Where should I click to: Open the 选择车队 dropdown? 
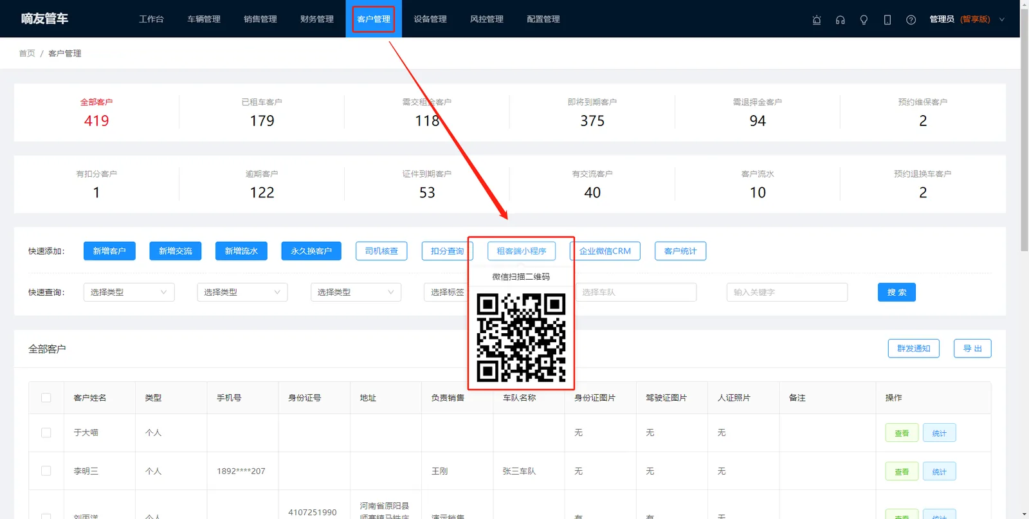(x=635, y=292)
